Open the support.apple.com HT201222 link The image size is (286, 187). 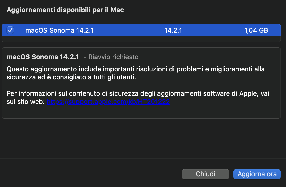pyautogui.click(x=108, y=102)
